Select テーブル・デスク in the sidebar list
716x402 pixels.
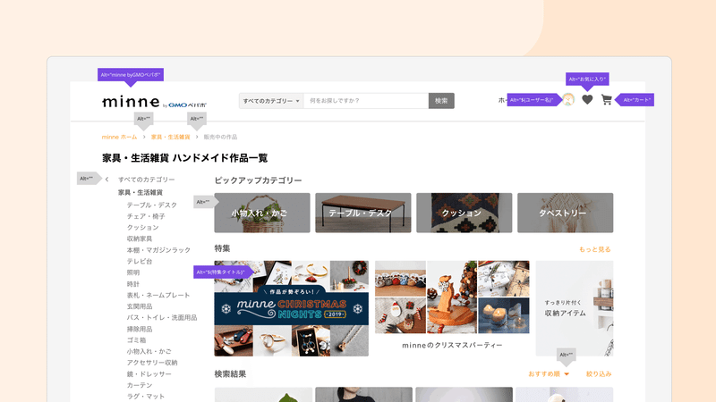[151, 205]
